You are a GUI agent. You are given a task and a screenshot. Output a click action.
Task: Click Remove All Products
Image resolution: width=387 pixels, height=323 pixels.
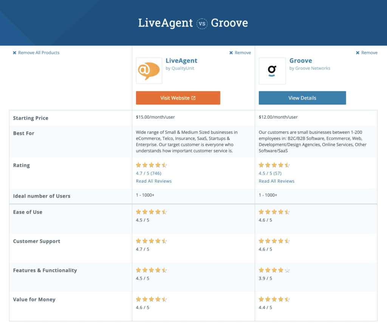tap(39, 53)
